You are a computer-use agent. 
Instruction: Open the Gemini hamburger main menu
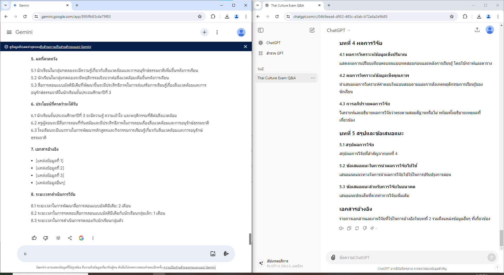[9, 32]
